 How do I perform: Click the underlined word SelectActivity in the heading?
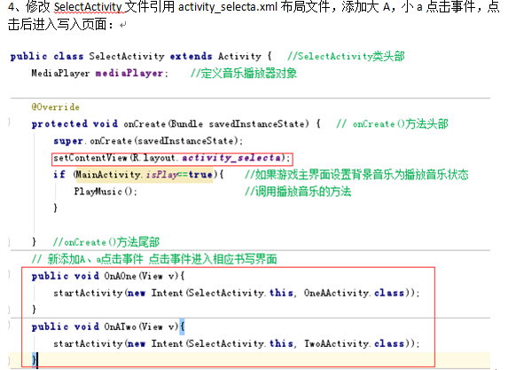pyautogui.click(x=88, y=7)
